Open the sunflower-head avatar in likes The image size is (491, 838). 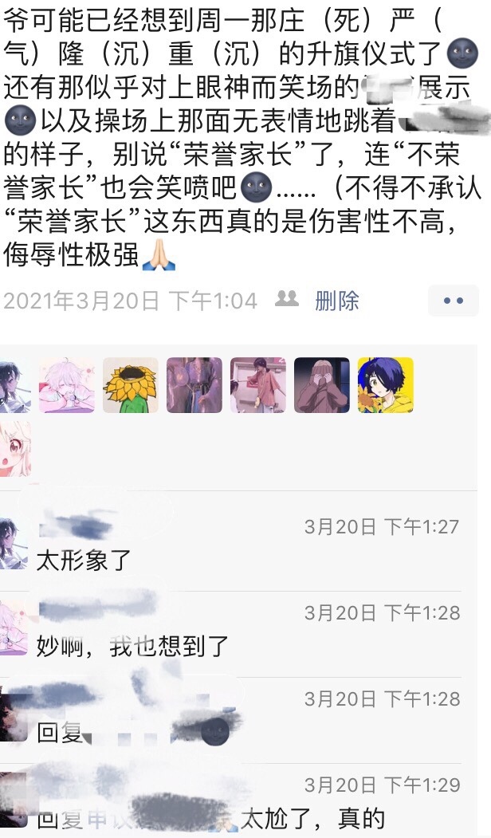tap(131, 385)
